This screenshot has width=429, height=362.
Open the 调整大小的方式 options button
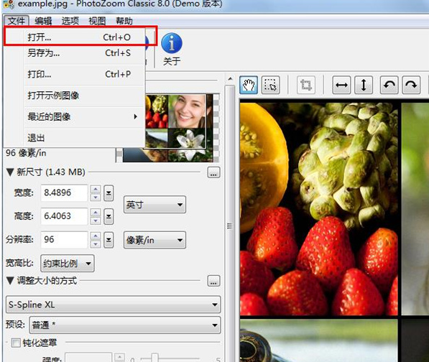click(x=213, y=281)
